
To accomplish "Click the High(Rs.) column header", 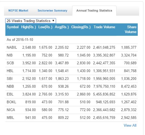I will (x=29, y=27).
